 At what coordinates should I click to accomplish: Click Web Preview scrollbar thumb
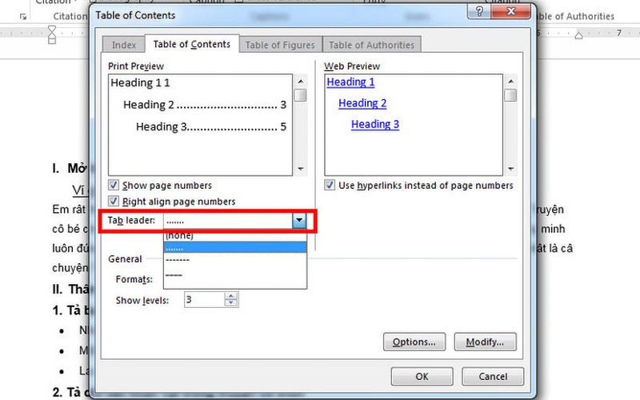click(511, 95)
